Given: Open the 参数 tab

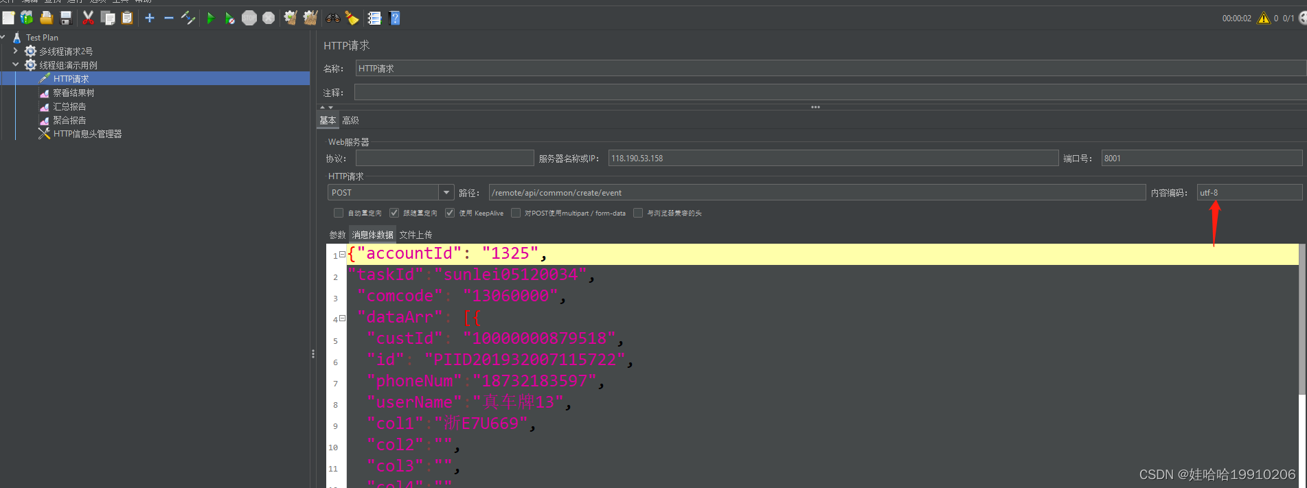Looking at the screenshot, I should (x=337, y=235).
